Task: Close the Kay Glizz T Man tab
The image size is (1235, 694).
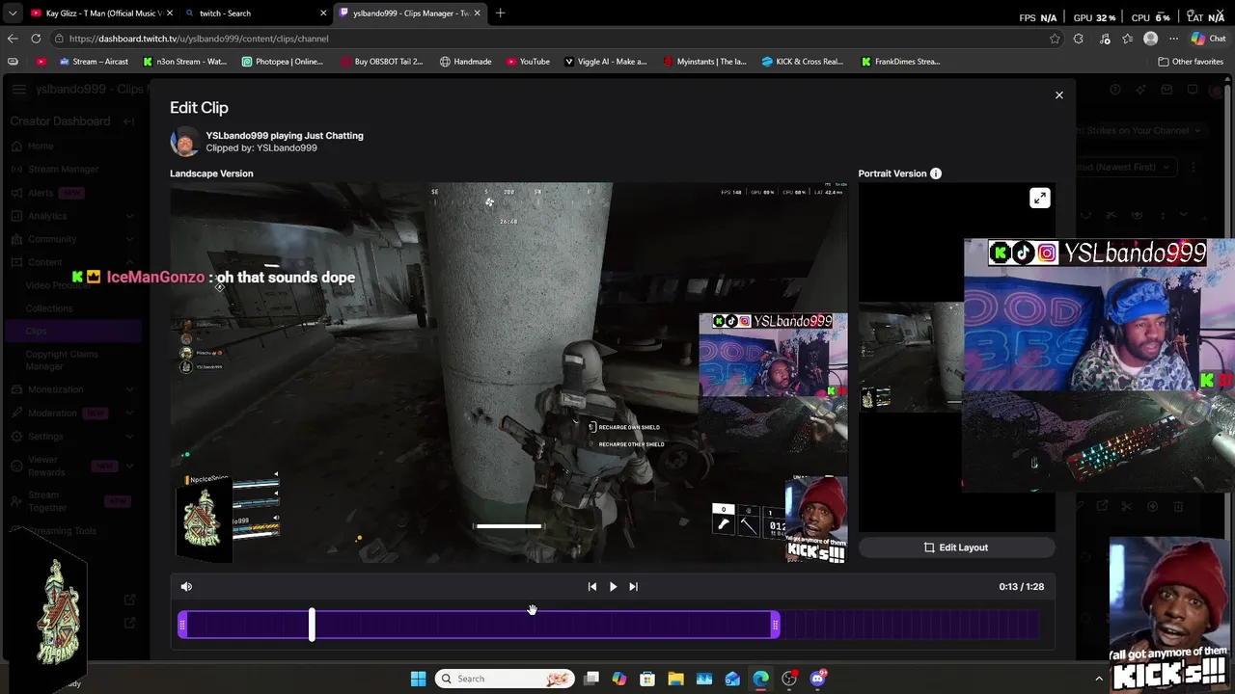Action: point(170,13)
